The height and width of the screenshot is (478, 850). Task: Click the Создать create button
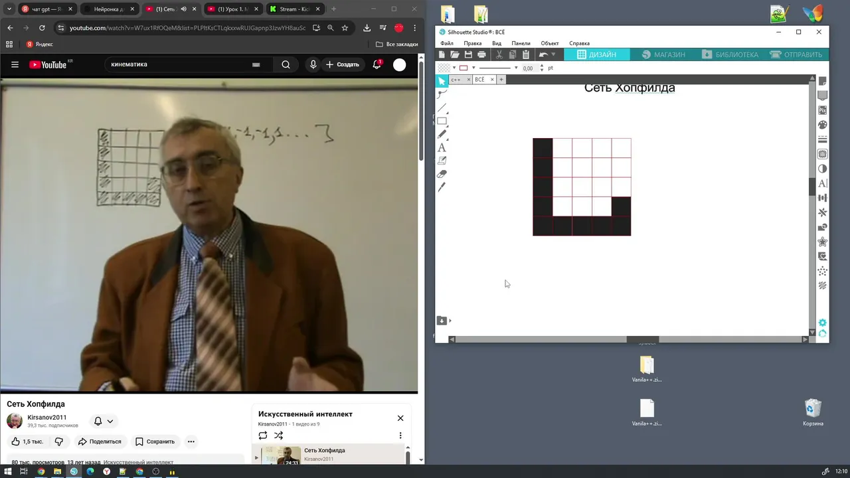coord(343,64)
